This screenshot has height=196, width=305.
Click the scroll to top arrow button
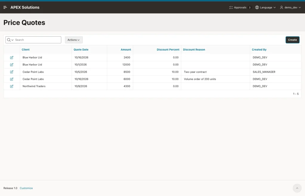coord(297,188)
